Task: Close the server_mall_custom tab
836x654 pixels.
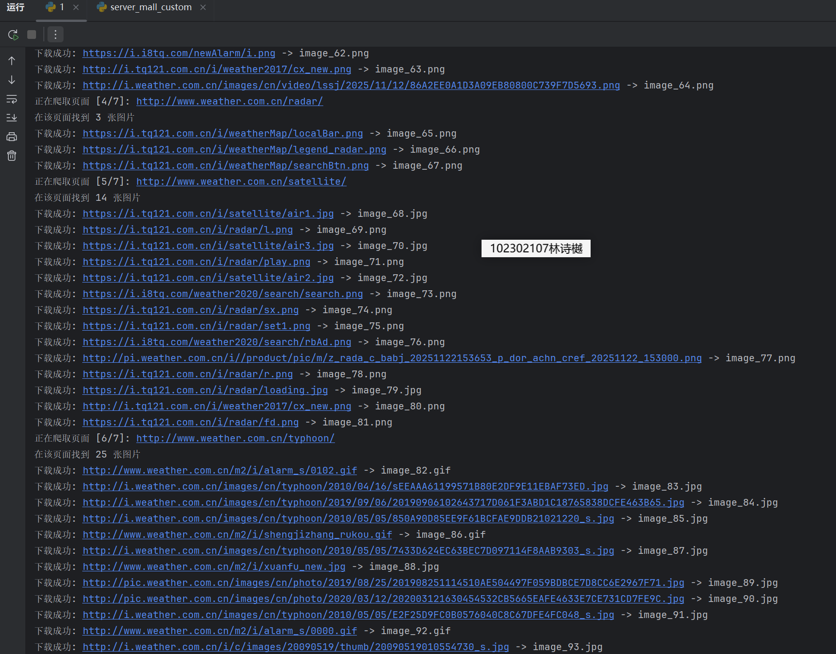Action: pyautogui.click(x=203, y=7)
